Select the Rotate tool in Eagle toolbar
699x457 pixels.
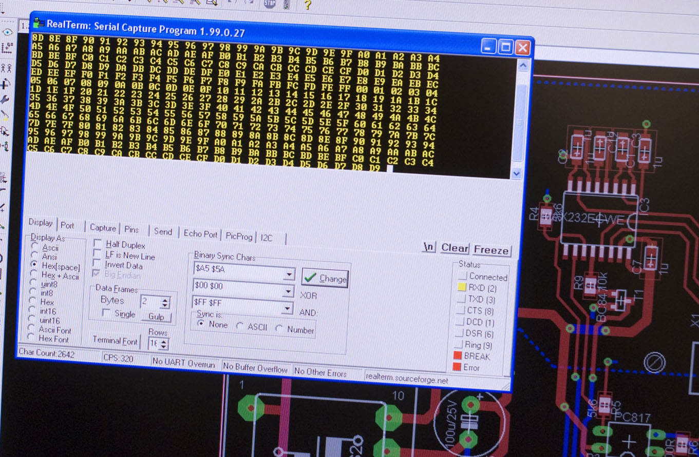point(6,84)
